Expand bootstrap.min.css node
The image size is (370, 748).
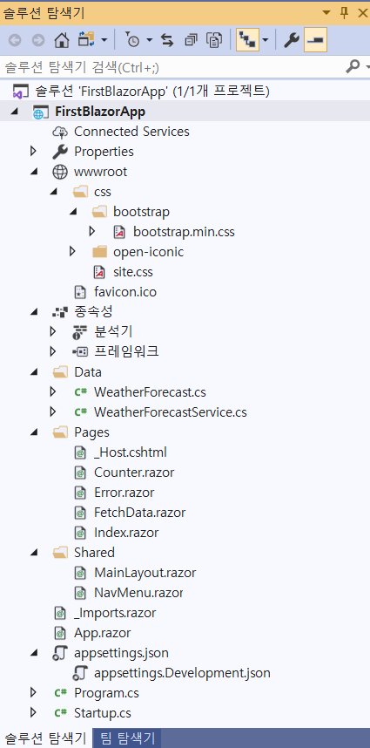click(92, 231)
